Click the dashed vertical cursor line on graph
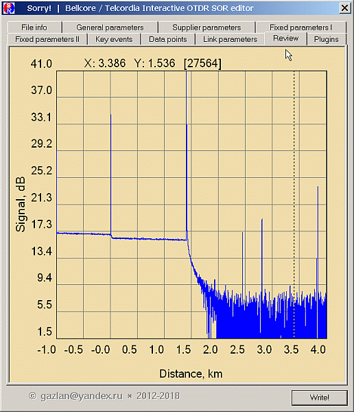This screenshot has width=354, height=412. point(294,205)
